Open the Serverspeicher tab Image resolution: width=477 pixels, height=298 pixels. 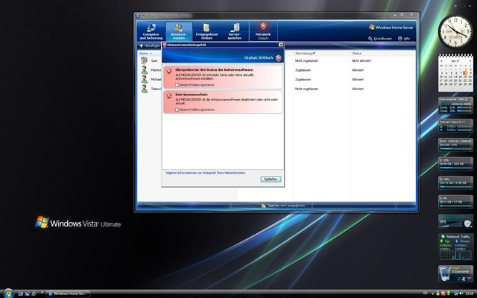235,31
